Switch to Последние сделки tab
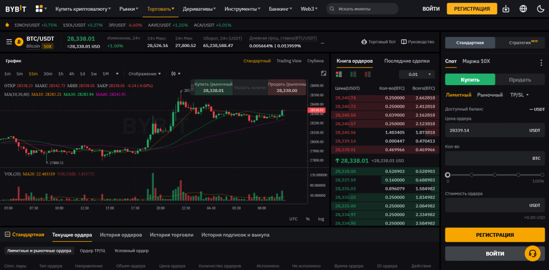The width and height of the screenshot is (549, 270). pyautogui.click(x=407, y=61)
